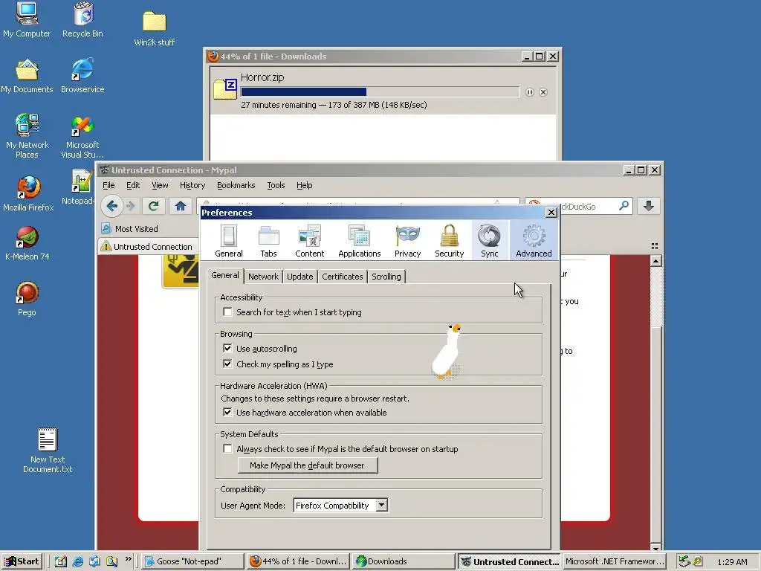Launch K-Meleon 74 desktop shortcut
The width and height of the screenshot is (761, 571).
pyautogui.click(x=27, y=243)
